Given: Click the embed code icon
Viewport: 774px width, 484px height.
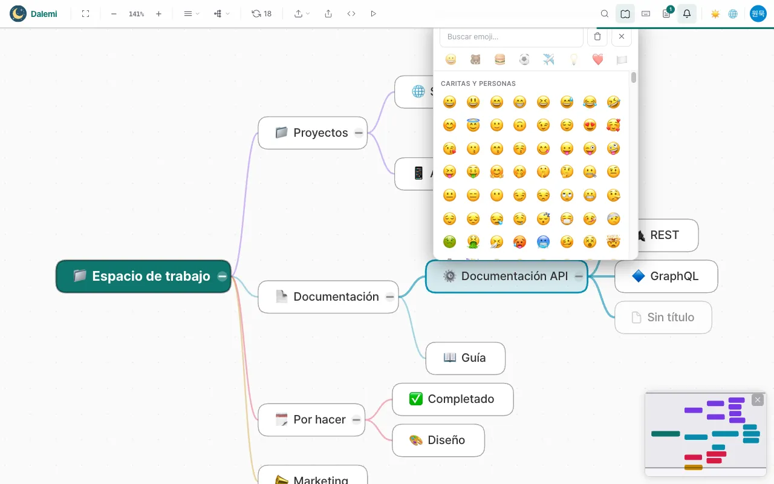Looking at the screenshot, I should click(x=351, y=13).
